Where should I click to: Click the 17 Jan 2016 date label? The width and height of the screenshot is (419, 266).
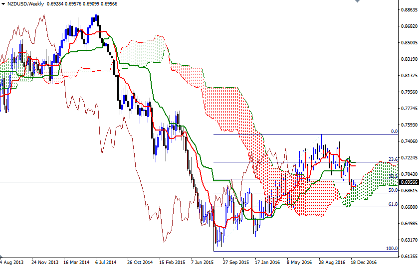[x=267, y=263]
